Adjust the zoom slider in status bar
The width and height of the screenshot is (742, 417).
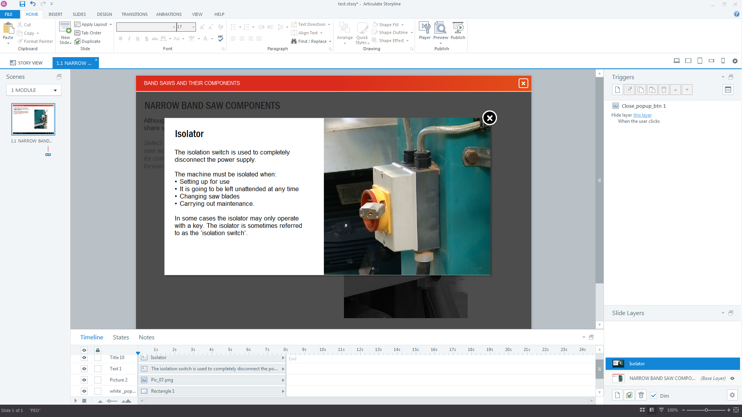(706, 410)
